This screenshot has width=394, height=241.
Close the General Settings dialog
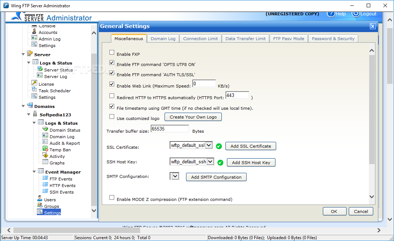pos(373,26)
